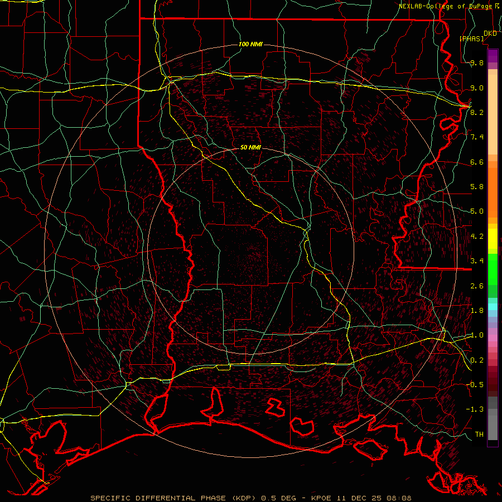
Task: Click the 2.6 scale label
Action: point(477,286)
